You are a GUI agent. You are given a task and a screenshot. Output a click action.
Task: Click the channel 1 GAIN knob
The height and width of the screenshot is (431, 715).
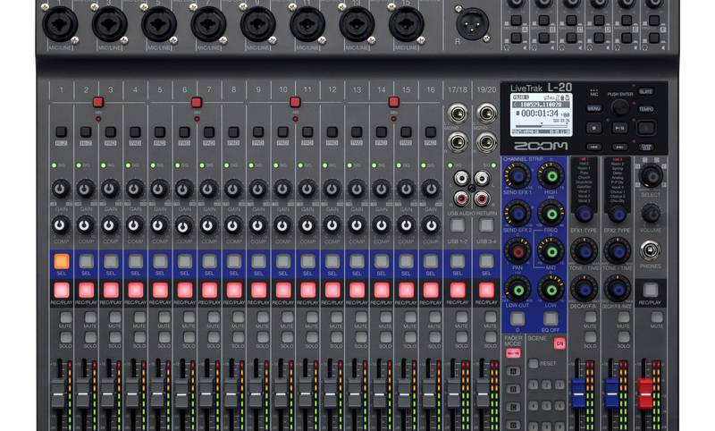click(x=60, y=189)
